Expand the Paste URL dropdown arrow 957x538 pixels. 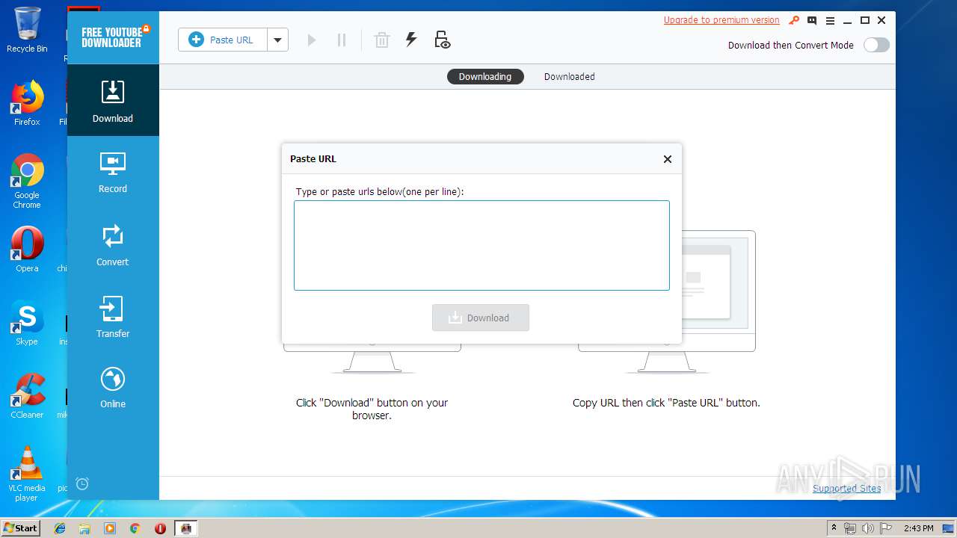(x=277, y=40)
